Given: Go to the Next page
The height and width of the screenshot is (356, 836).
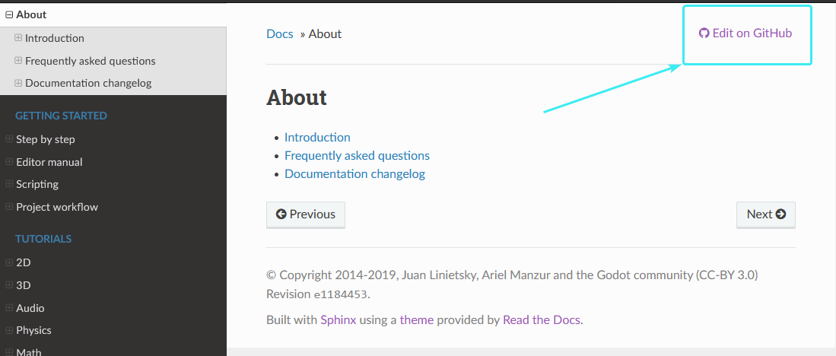Looking at the screenshot, I should [x=765, y=215].
